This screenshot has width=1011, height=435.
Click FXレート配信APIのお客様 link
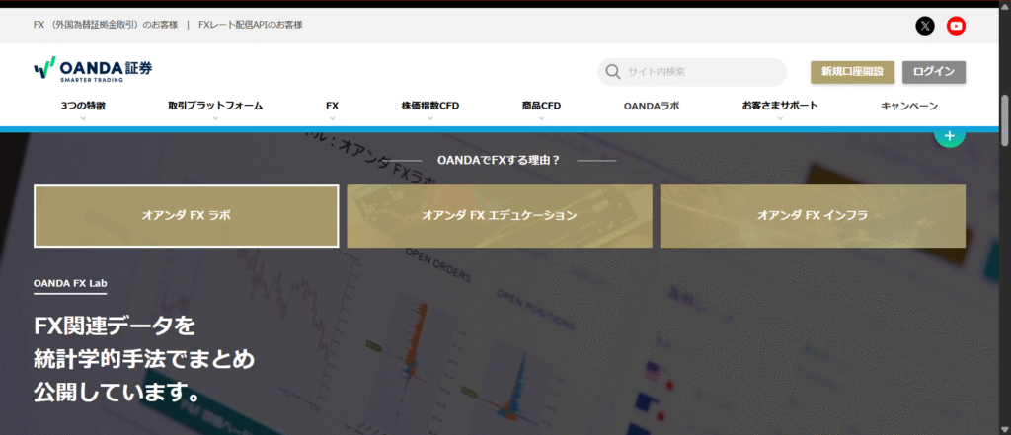point(251,25)
